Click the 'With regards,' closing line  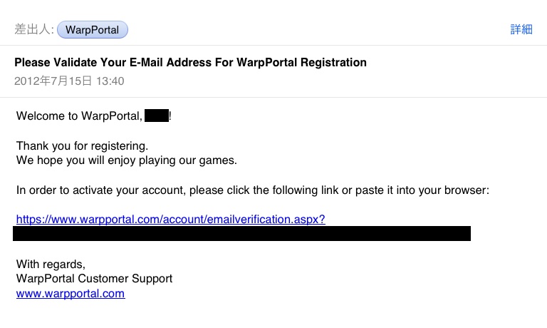51,264
